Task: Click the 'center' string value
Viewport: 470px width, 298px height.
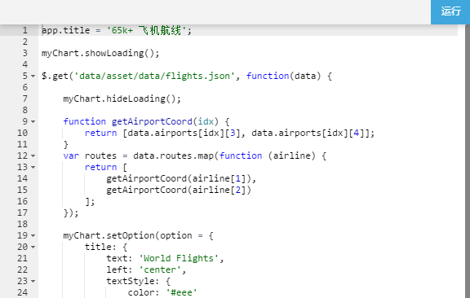Action: pyautogui.click(x=160, y=270)
